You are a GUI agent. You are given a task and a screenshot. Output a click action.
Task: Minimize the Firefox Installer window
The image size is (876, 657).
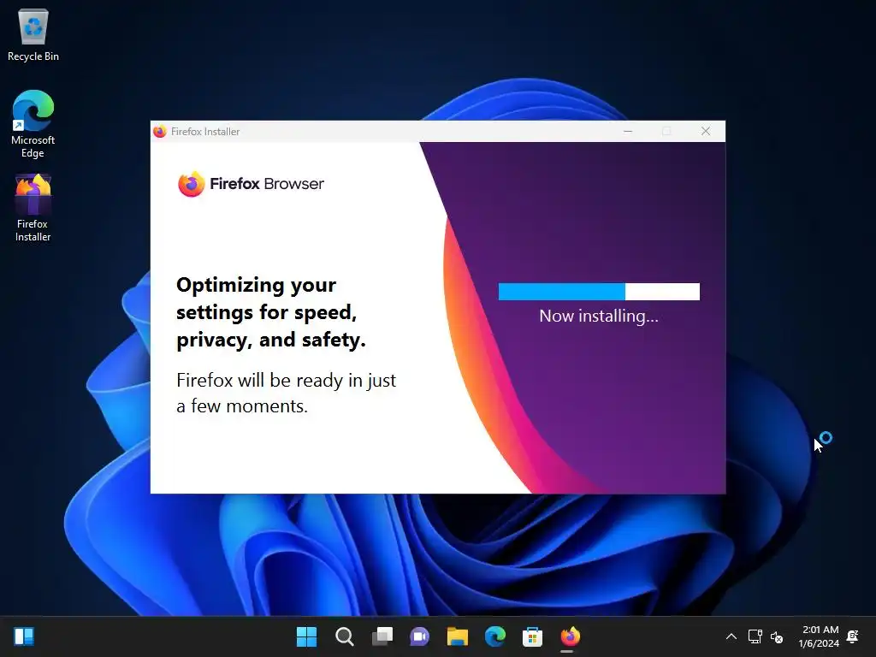(x=628, y=131)
